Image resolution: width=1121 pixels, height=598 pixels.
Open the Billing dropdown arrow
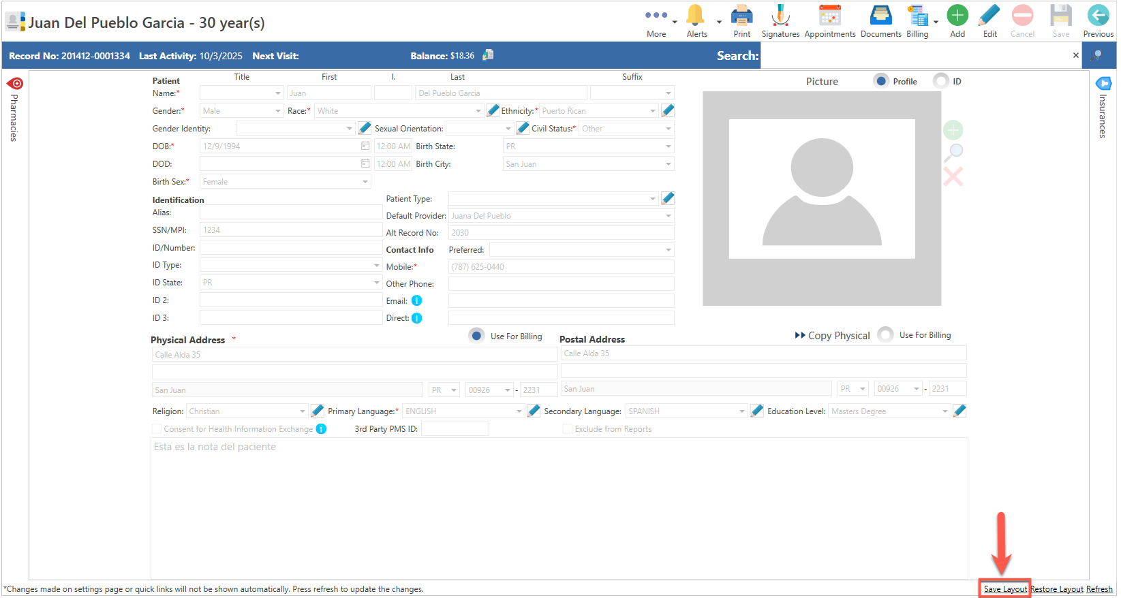tap(936, 22)
